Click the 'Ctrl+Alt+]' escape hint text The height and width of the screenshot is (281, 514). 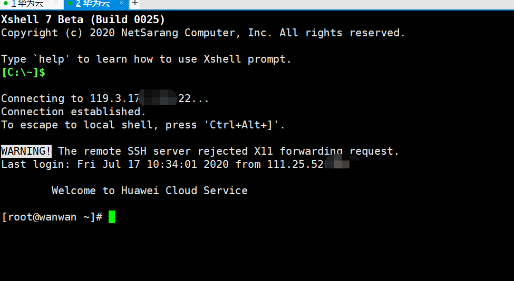244,125
